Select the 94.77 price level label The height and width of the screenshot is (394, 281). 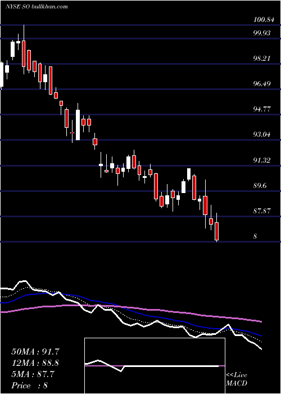coord(262,109)
